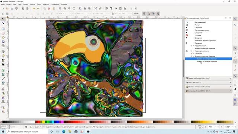The image size is (238, 134).
Task: Open the Файл menu
Action: (x=3, y=4)
